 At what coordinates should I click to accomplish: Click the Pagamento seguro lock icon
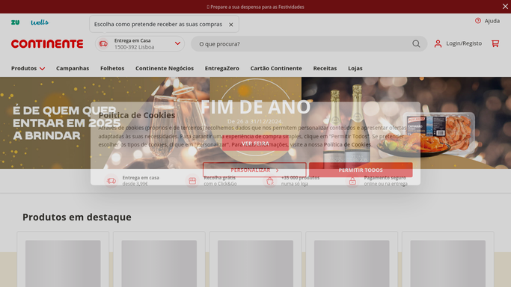click(352, 181)
